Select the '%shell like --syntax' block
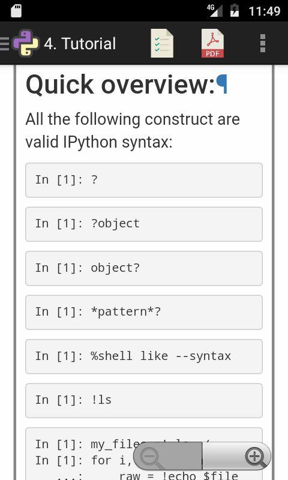 [144, 356]
